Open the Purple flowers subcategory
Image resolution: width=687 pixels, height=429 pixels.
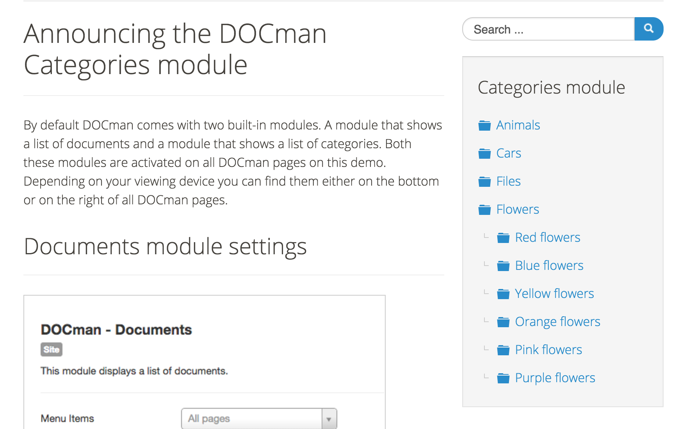coord(555,377)
